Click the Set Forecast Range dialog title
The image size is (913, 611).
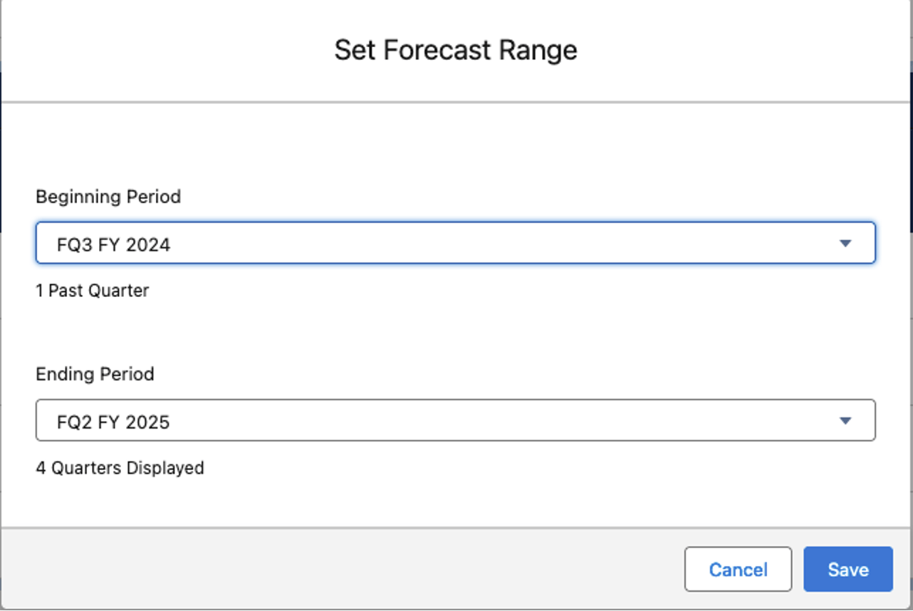456,51
